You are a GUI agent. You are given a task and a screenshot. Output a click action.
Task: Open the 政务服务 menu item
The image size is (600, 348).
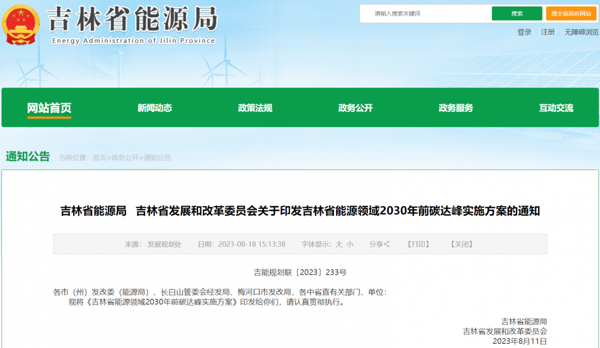point(455,108)
